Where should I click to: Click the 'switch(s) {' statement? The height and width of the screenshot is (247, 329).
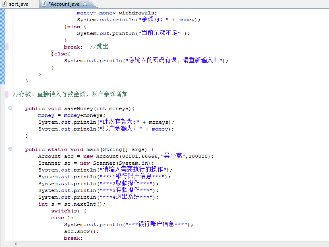[x=68, y=211]
